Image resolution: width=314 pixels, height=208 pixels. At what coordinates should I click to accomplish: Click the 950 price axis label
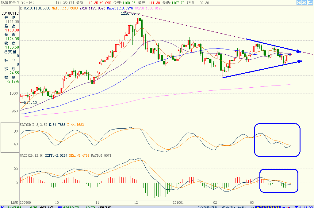tap(15, 111)
